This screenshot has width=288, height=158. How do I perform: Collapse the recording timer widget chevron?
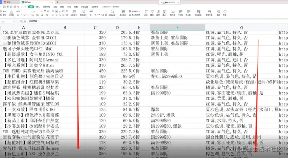click(x=178, y=2)
